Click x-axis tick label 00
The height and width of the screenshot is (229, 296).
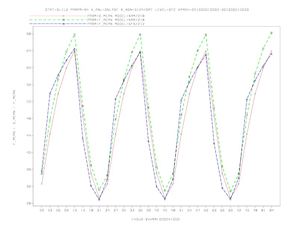click(x=42, y=210)
